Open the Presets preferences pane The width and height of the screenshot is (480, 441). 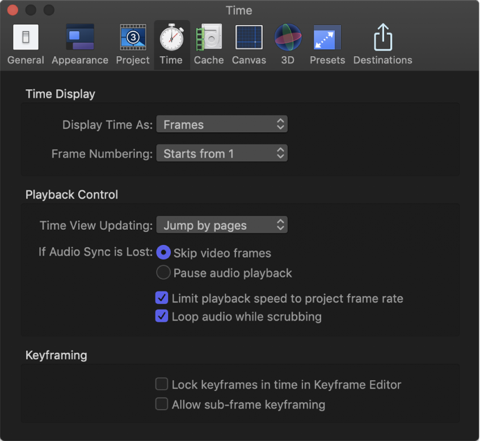(x=327, y=43)
